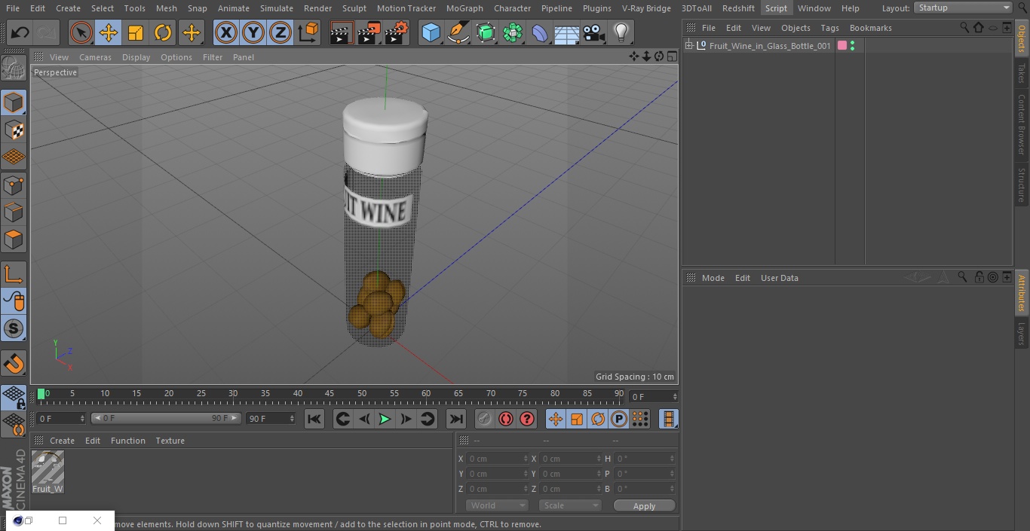Toggle Z axis lock
Image resolution: width=1030 pixels, height=531 pixels.
pyautogui.click(x=280, y=32)
